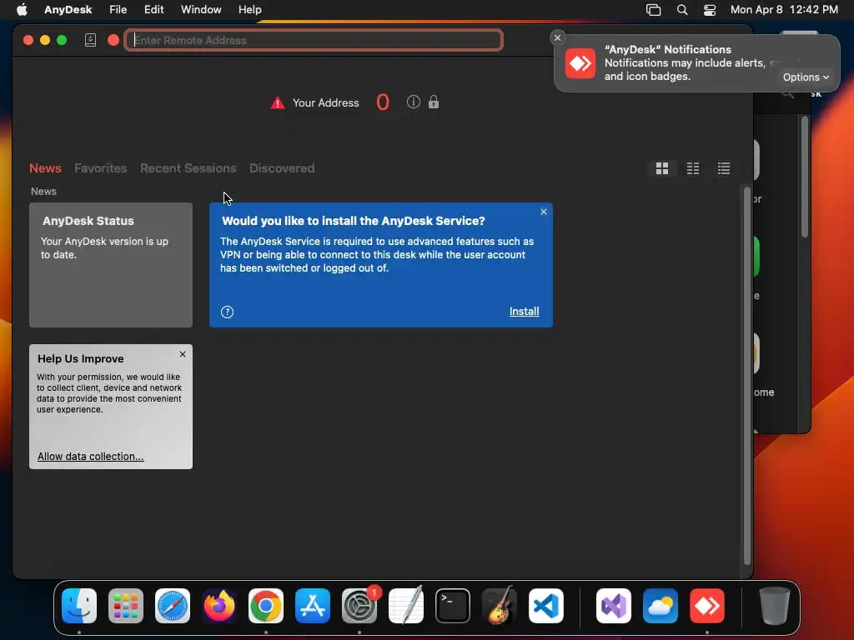Image resolution: width=854 pixels, height=640 pixels.
Task: Click the red connection status indicator
Action: [x=113, y=40]
